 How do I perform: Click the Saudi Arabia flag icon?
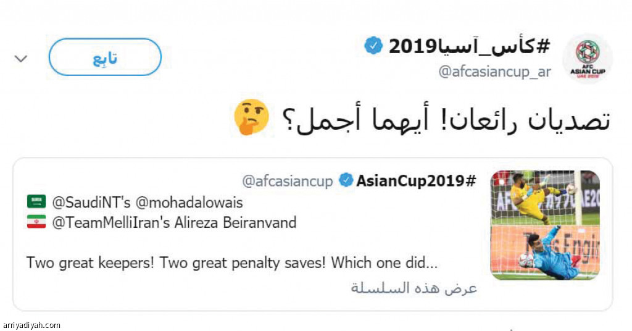click(x=36, y=202)
